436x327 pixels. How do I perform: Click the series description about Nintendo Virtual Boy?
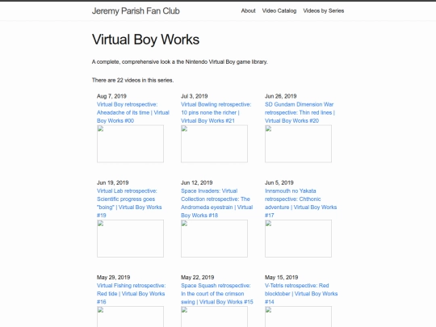click(179, 61)
